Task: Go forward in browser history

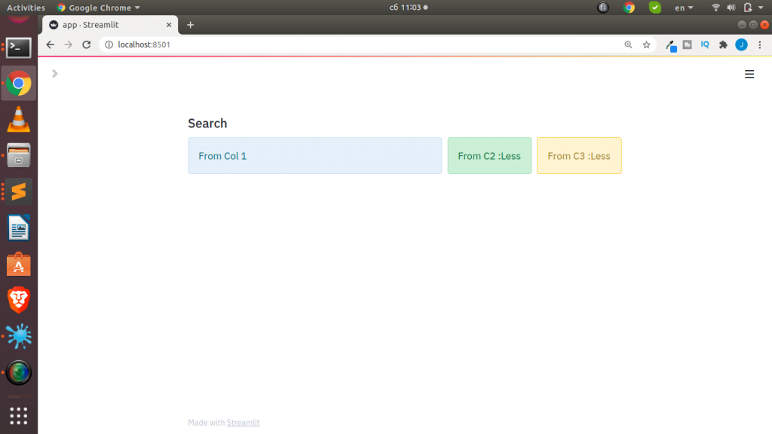Action: pyautogui.click(x=69, y=44)
